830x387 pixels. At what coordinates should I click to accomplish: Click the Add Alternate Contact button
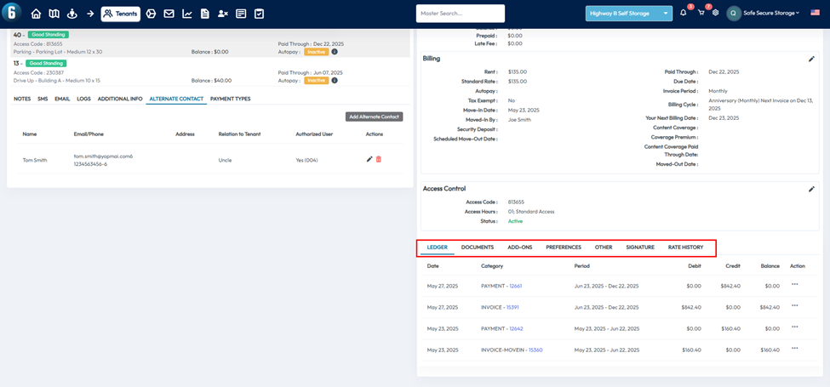click(374, 117)
